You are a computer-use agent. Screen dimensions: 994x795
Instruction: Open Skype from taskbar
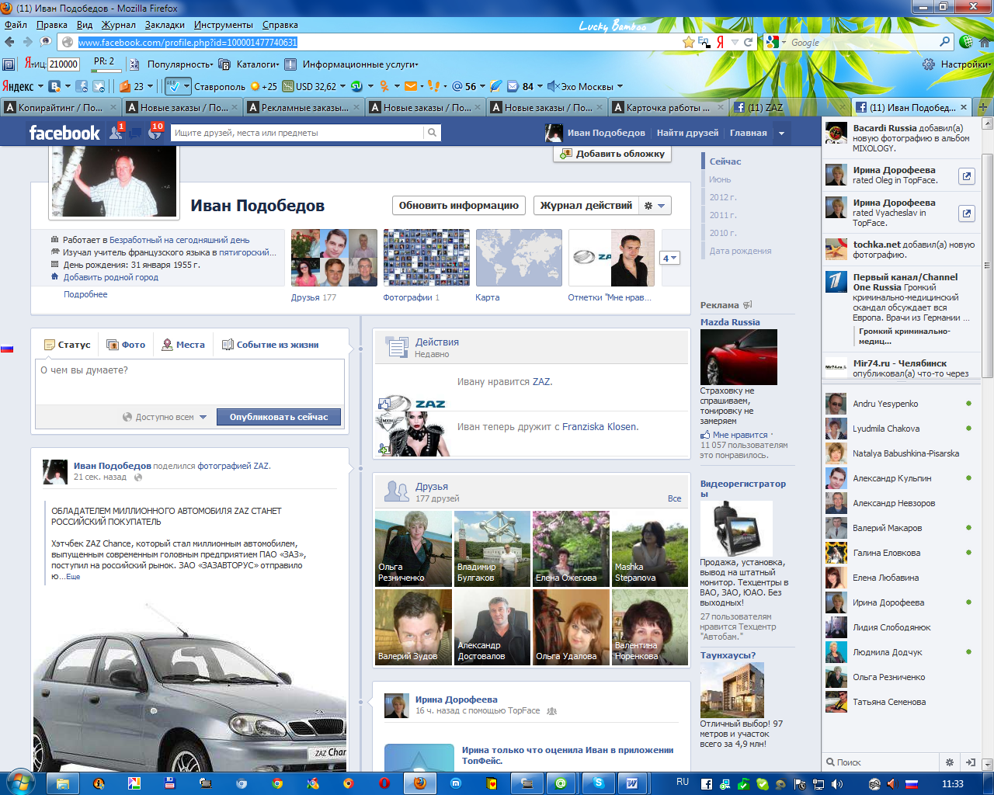tap(598, 783)
